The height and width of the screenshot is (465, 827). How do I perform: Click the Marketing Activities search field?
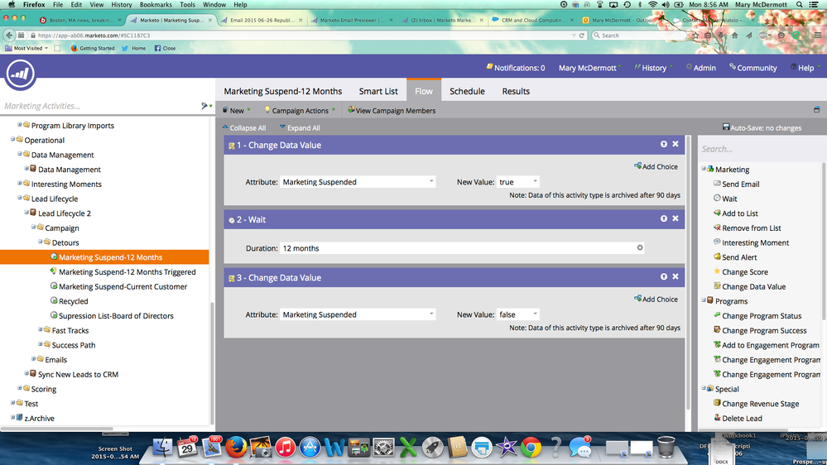tap(100, 106)
